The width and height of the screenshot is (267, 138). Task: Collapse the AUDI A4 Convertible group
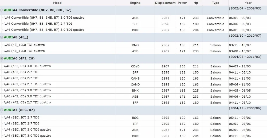[x=2, y=10]
